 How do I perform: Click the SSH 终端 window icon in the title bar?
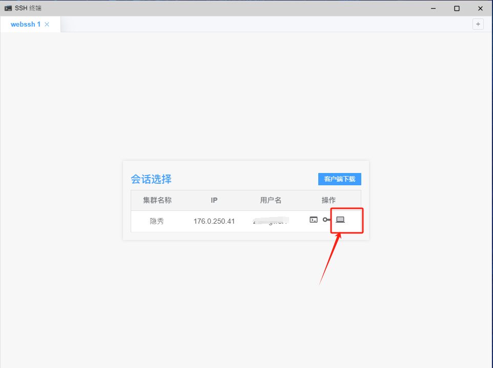tap(8, 8)
